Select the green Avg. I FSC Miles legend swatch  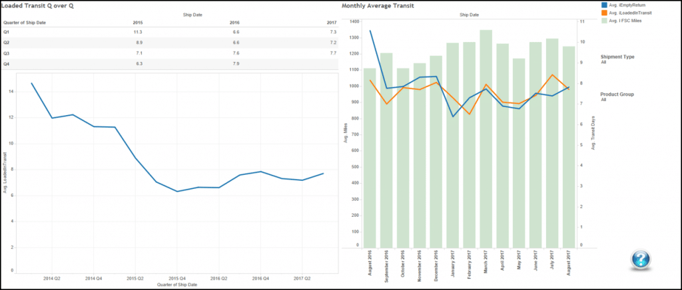604,21
